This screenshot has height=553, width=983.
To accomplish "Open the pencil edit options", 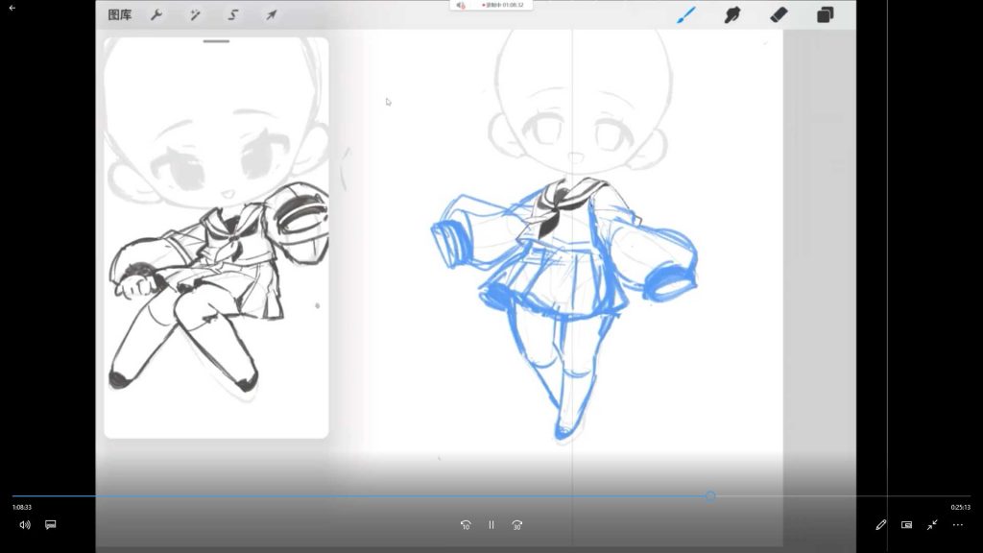I will (x=880, y=525).
